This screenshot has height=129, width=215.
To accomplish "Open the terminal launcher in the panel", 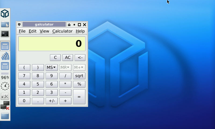I will (x=5, y=34).
